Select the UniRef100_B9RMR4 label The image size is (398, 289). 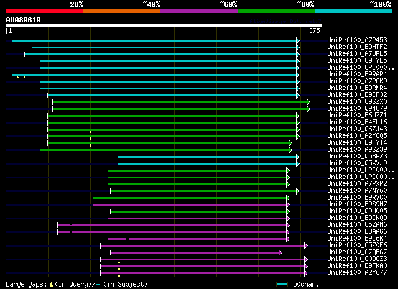[x=357, y=88]
